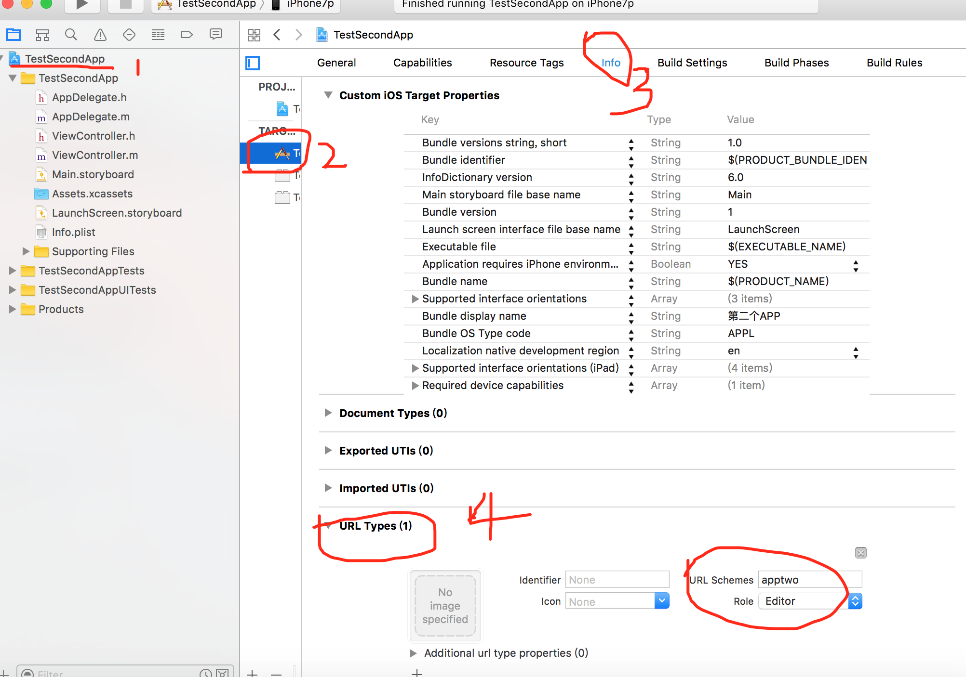The height and width of the screenshot is (677, 966).
Task: Open the Role Editor dropdown
Action: coord(810,601)
